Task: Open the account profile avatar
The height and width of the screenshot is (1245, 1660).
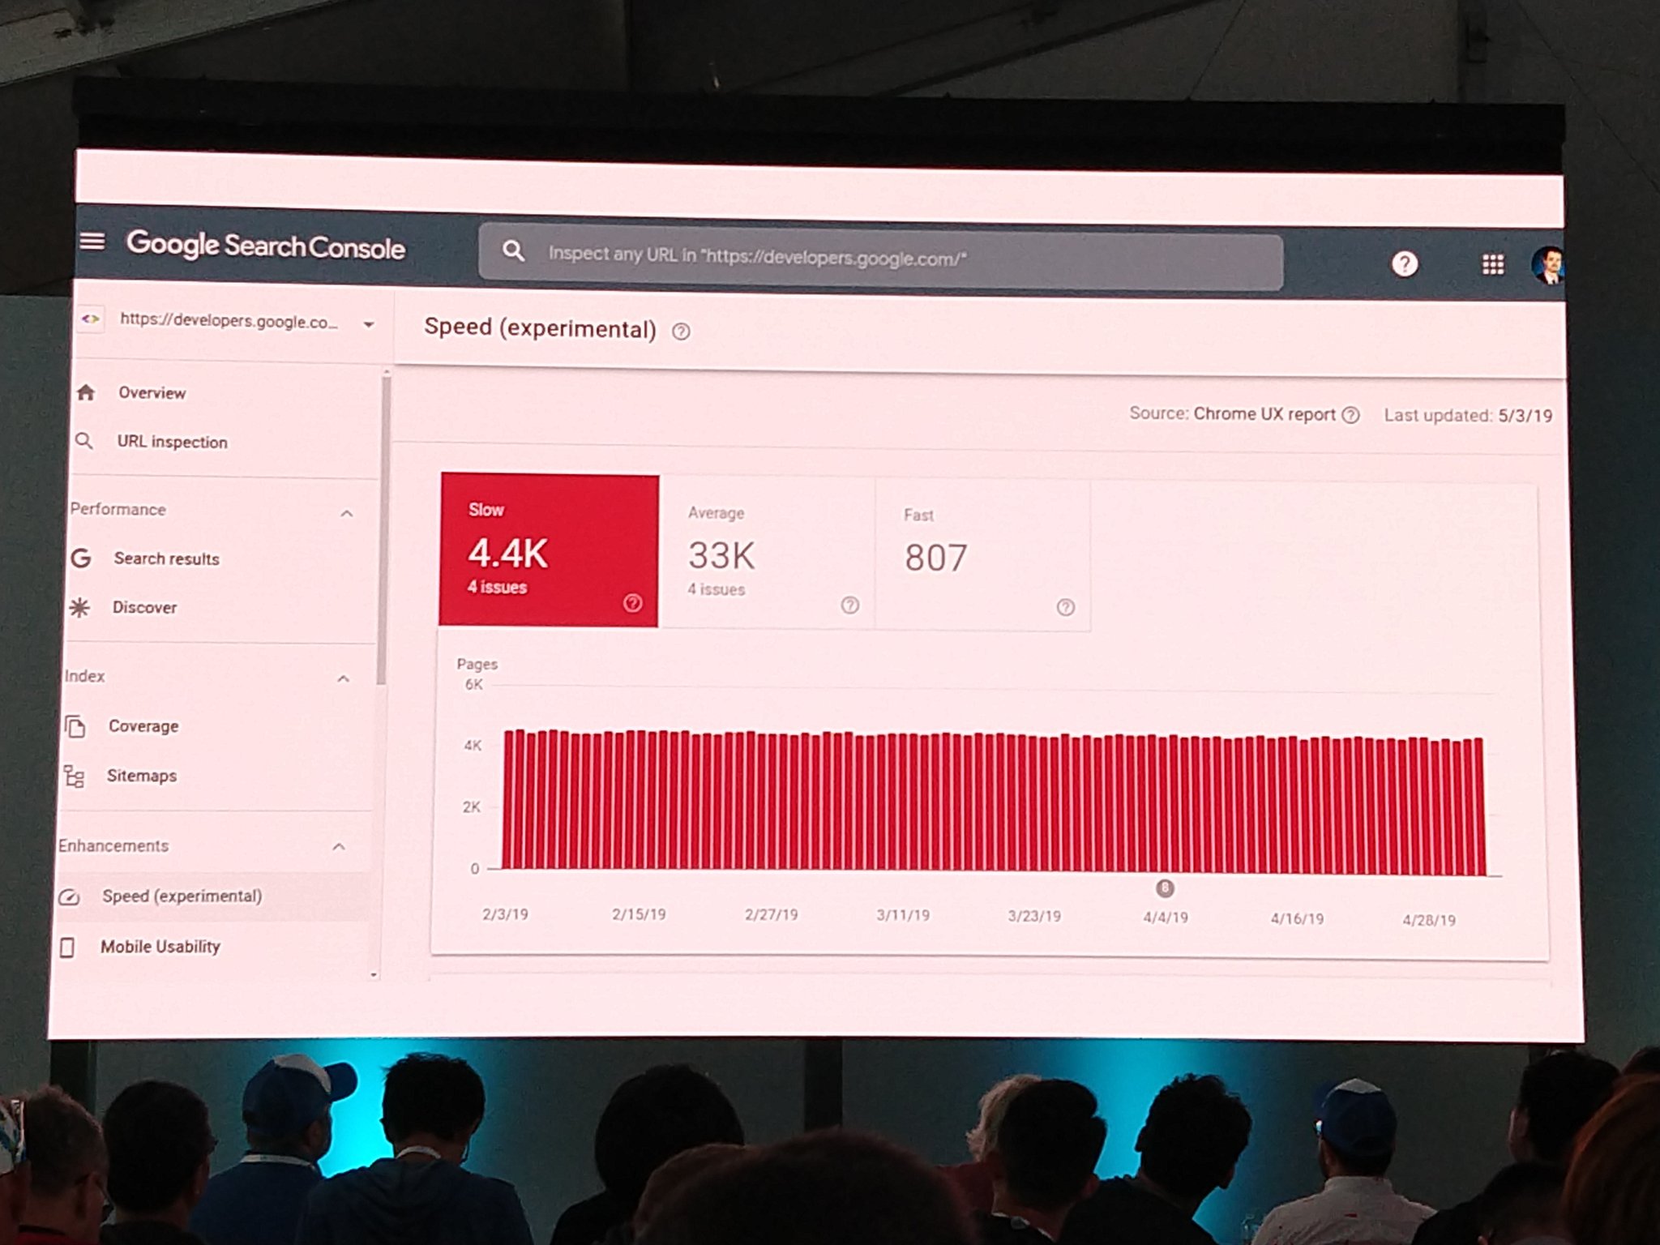Action: 1547,266
